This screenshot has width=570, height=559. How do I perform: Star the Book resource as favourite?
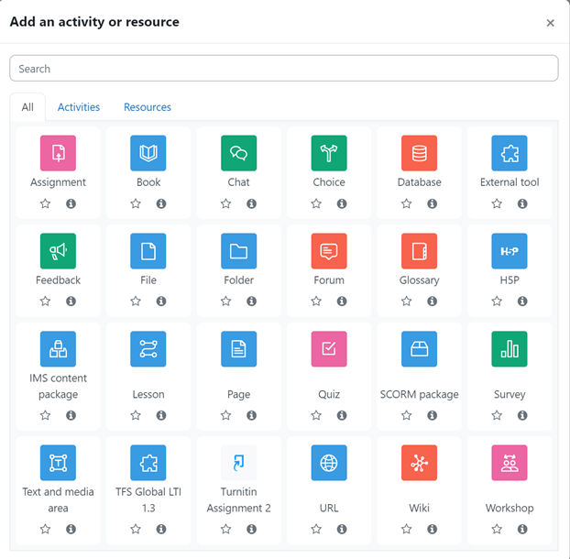[x=136, y=203]
